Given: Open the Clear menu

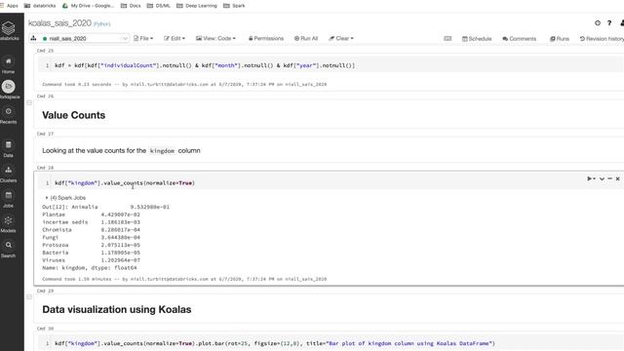Looking at the screenshot, I should coord(341,38).
